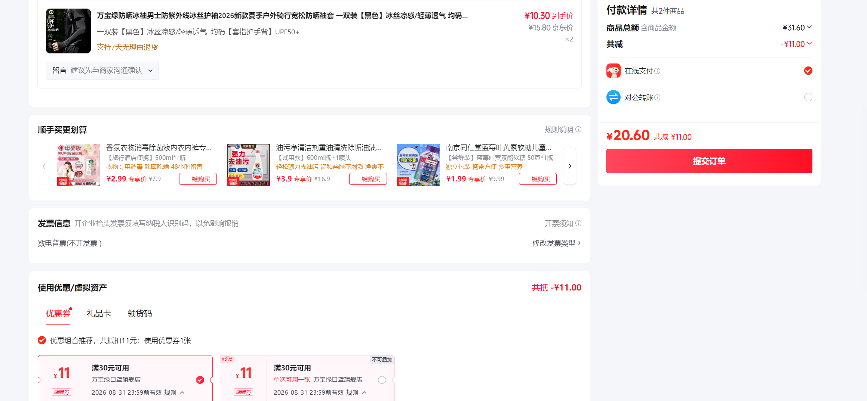867x401 pixels.
Task: Click the 香氛衣物消毒除菌液 product image
Action: pos(79,165)
